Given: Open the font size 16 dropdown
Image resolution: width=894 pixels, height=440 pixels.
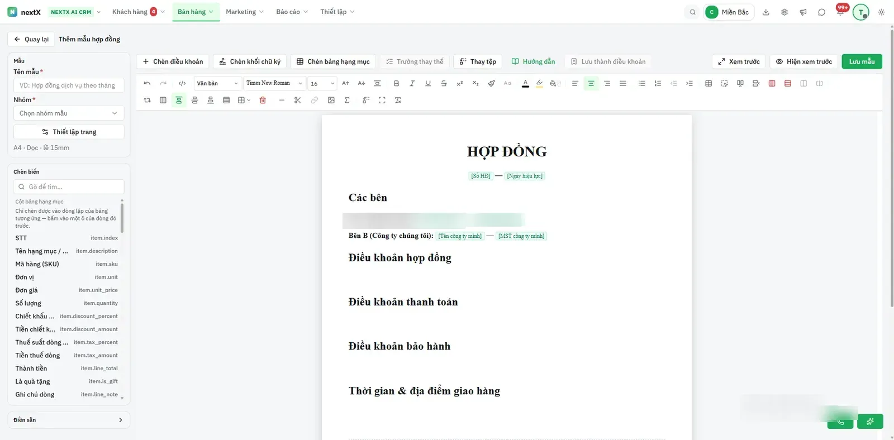Looking at the screenshot, I should 322,84.
